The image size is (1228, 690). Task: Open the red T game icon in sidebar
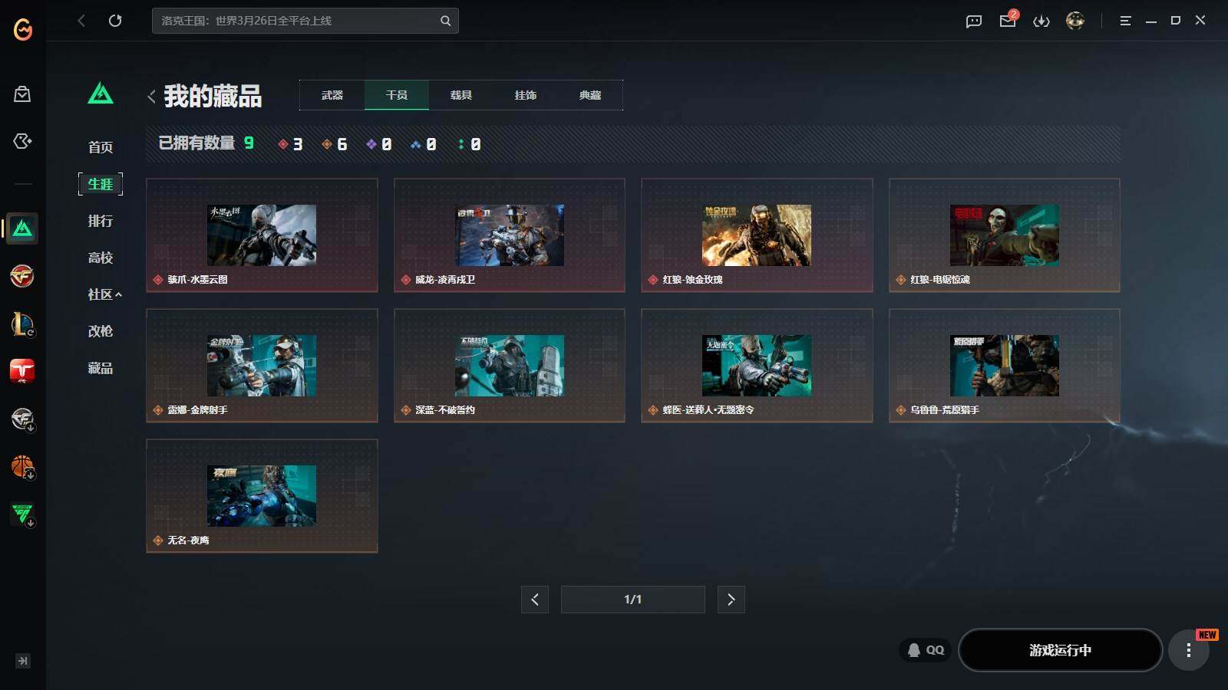point(22,371)
